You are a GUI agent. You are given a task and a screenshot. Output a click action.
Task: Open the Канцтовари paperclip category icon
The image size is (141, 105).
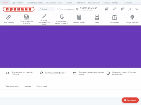[9, 17]
